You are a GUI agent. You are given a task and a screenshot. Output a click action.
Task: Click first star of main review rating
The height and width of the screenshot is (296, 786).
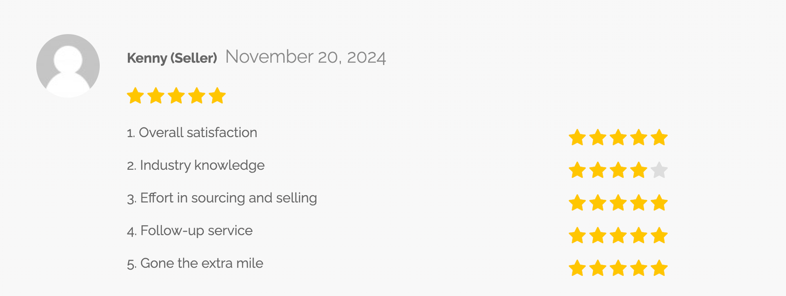point(135,96)
